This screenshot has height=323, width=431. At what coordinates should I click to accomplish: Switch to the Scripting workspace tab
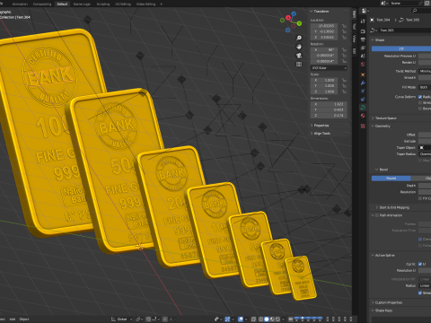click(x=103, y=4)
